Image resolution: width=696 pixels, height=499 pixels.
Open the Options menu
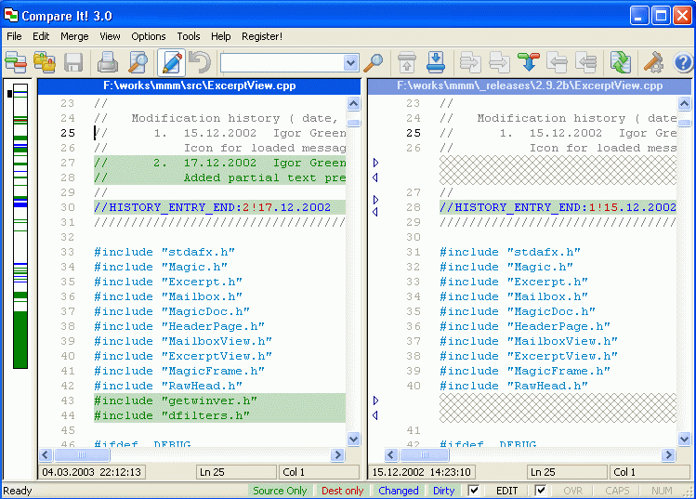149,36
